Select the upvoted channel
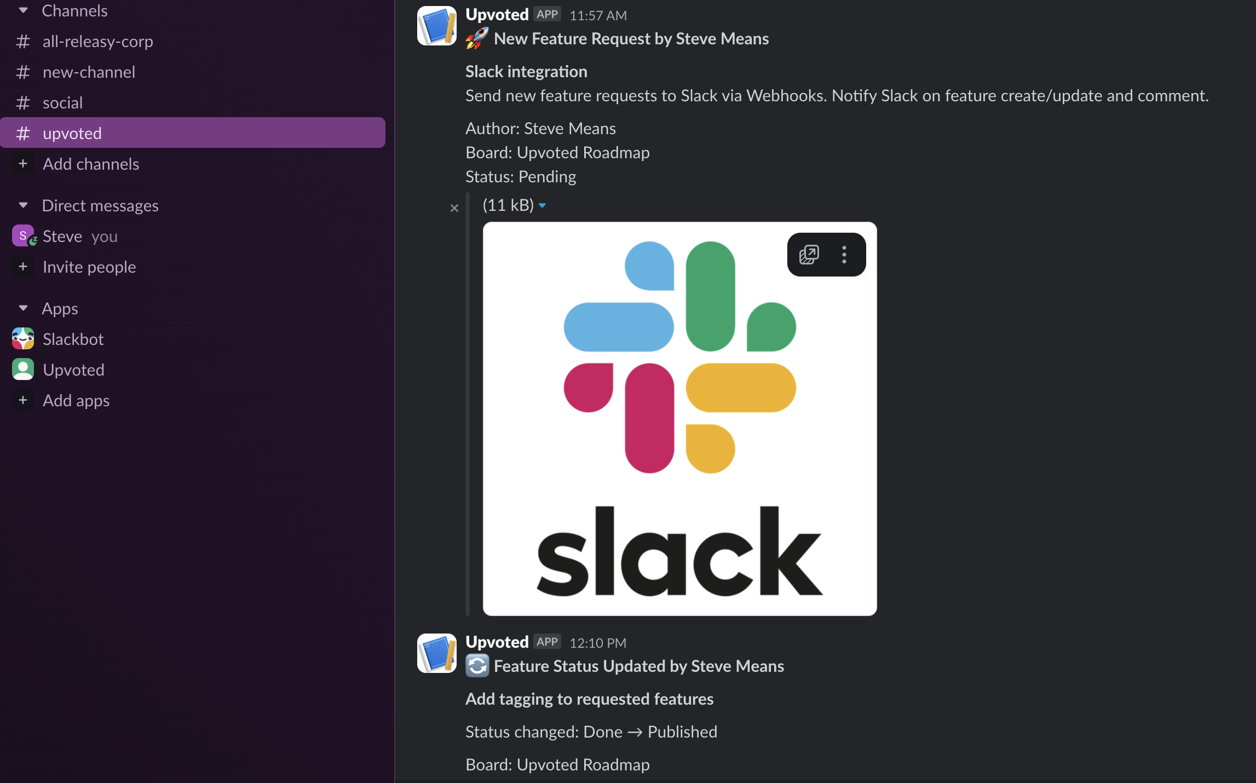Image resolution: width=1256 pixels, height=783 pixels. coord(193,133)
